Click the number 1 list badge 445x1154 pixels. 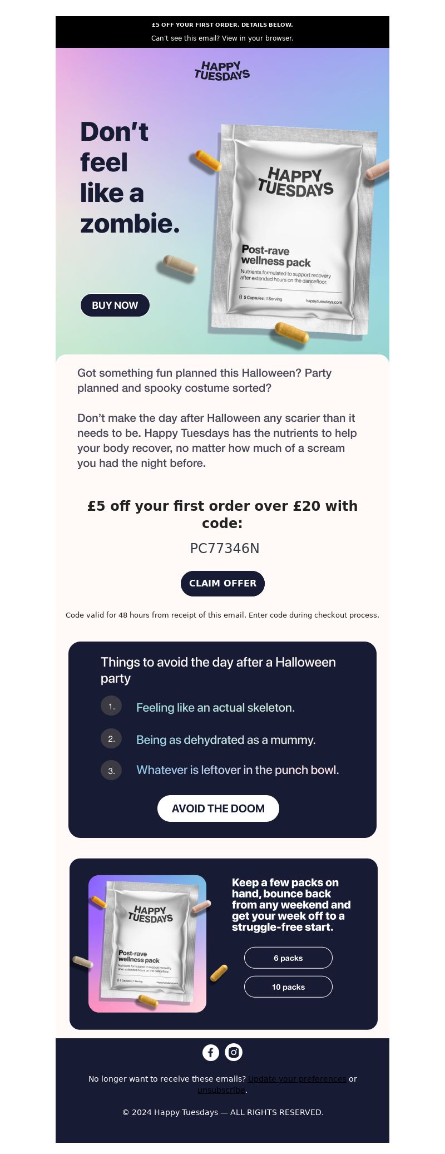[x=111, y=706]
